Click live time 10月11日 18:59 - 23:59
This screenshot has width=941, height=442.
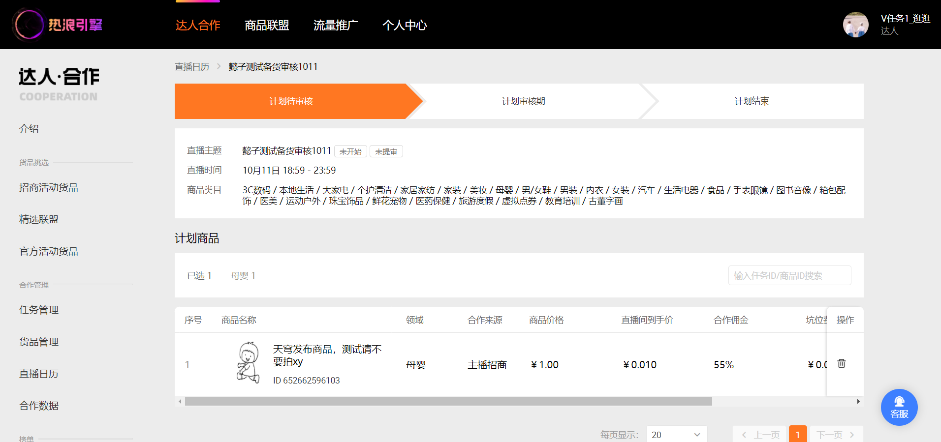(289, 171)
